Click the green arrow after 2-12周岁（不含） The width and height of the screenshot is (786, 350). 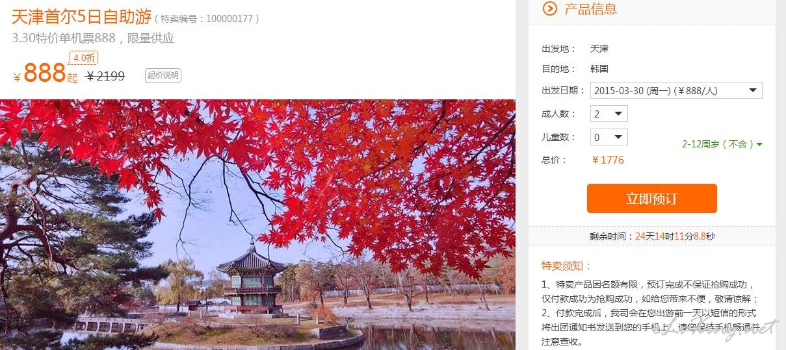tap(759, 144)
